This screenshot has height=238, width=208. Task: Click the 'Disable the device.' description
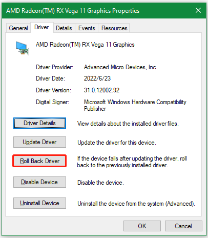coord(100,183)
